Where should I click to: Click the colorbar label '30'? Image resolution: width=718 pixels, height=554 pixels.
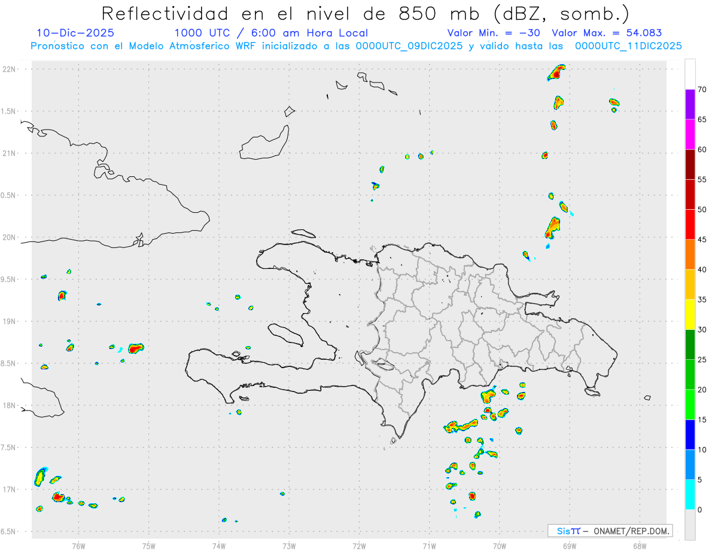click(702, 330)
